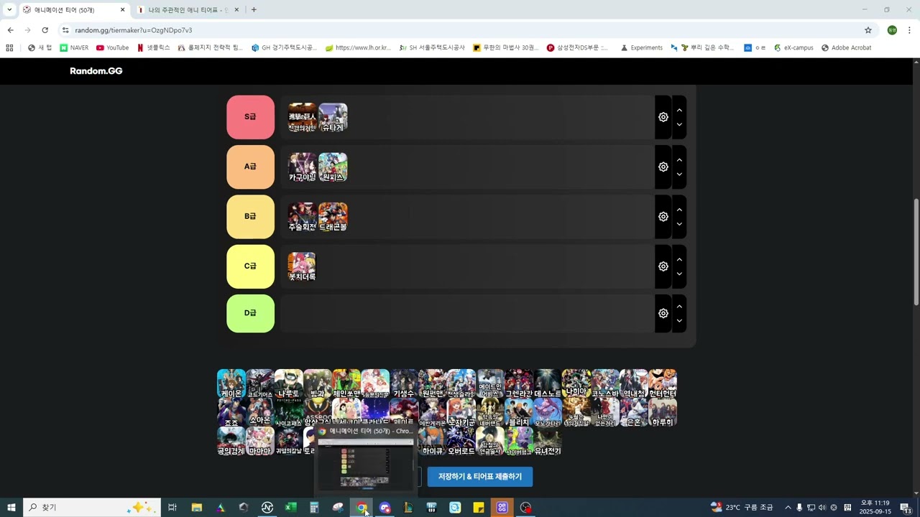Image resolution: width=920 pixels, height=517 pixels.
Task: Move A급 row down with its chevron
Action: click(x=679, y=174)
